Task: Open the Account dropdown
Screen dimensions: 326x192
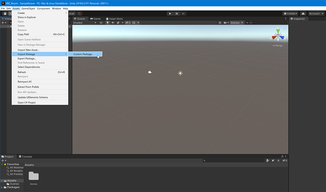Action: tap(316, 14)
